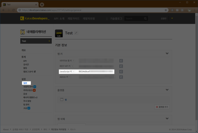The image size is (198, 133).
Task: Open 실시간 statistics
Action: pos(26,65)
